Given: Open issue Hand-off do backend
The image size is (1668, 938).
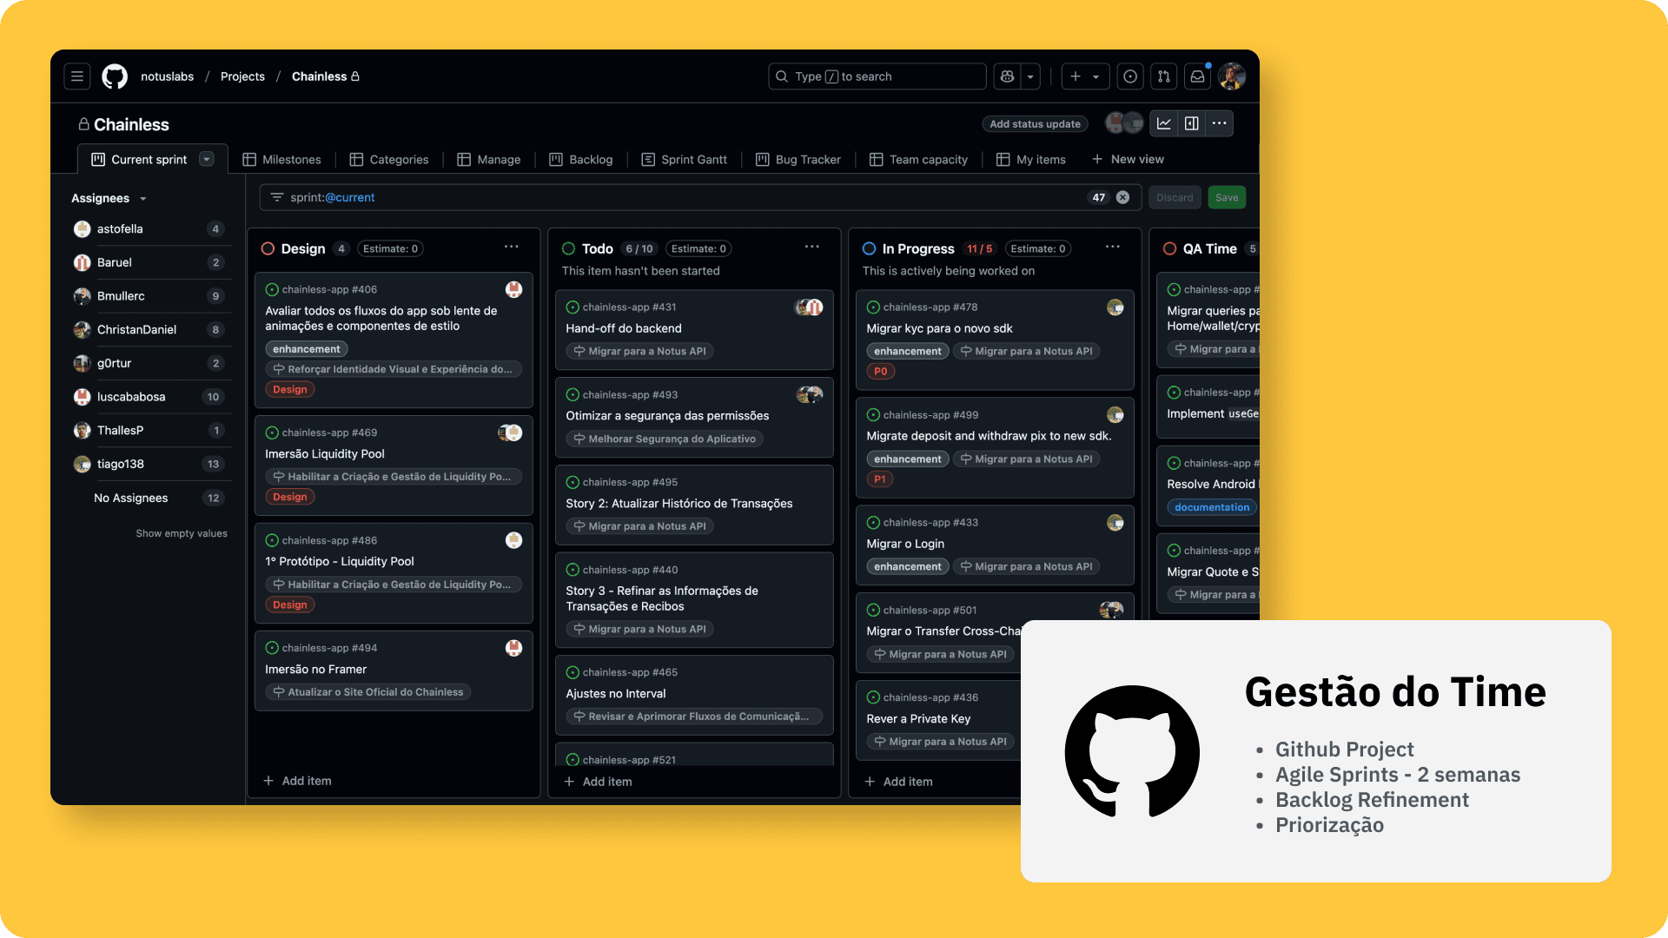Looking at the screenshot, I should coord(624,328).
